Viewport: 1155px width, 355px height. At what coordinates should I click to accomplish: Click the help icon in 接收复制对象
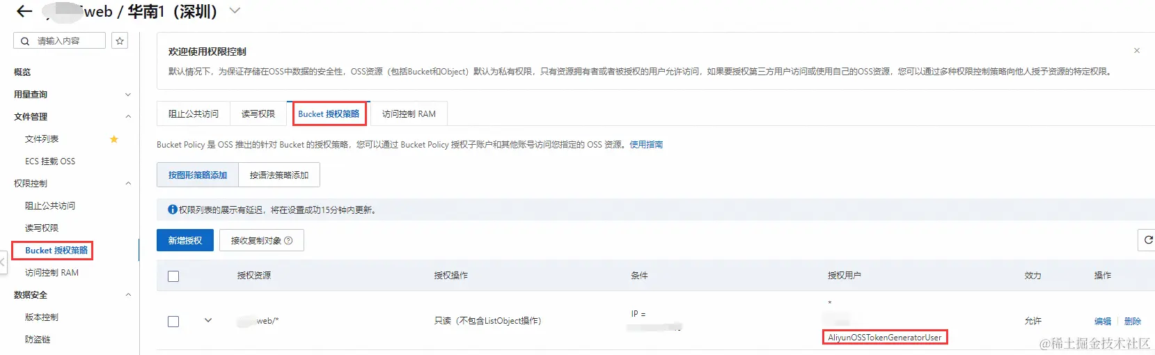pos(288,241)
